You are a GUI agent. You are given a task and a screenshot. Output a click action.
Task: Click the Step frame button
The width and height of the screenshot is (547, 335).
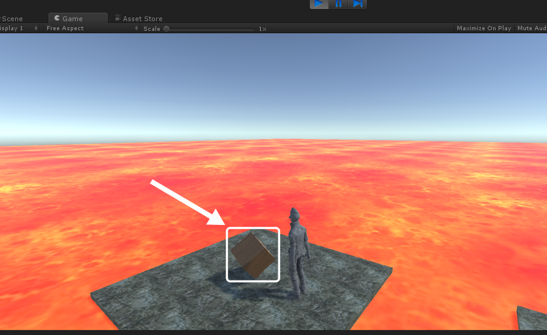357,4
